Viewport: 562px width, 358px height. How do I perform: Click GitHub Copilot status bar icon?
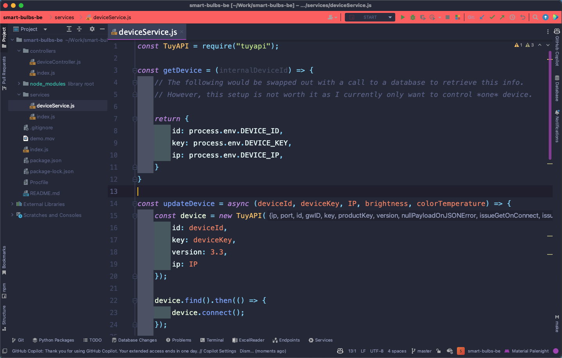[340, 351]
